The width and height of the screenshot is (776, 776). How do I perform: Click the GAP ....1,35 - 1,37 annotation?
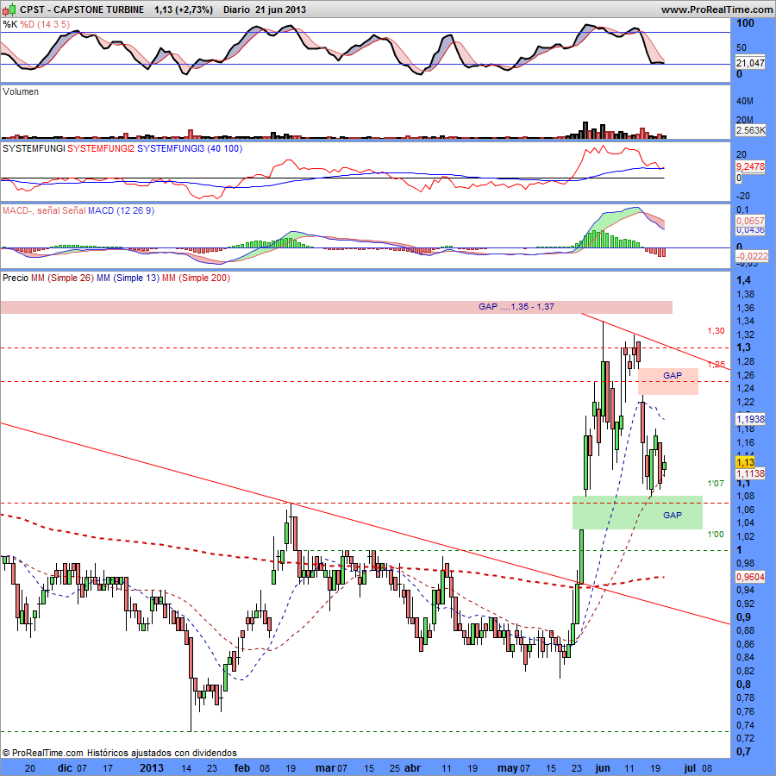point(516,307)
